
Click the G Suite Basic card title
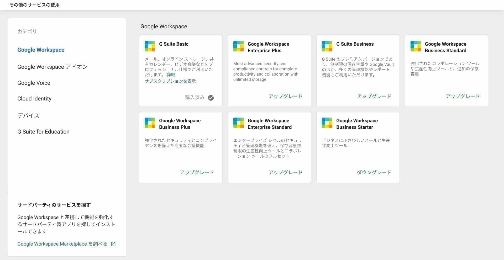point(174,44)
